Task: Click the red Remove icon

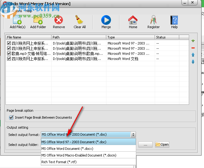Action: coord(59,20)
